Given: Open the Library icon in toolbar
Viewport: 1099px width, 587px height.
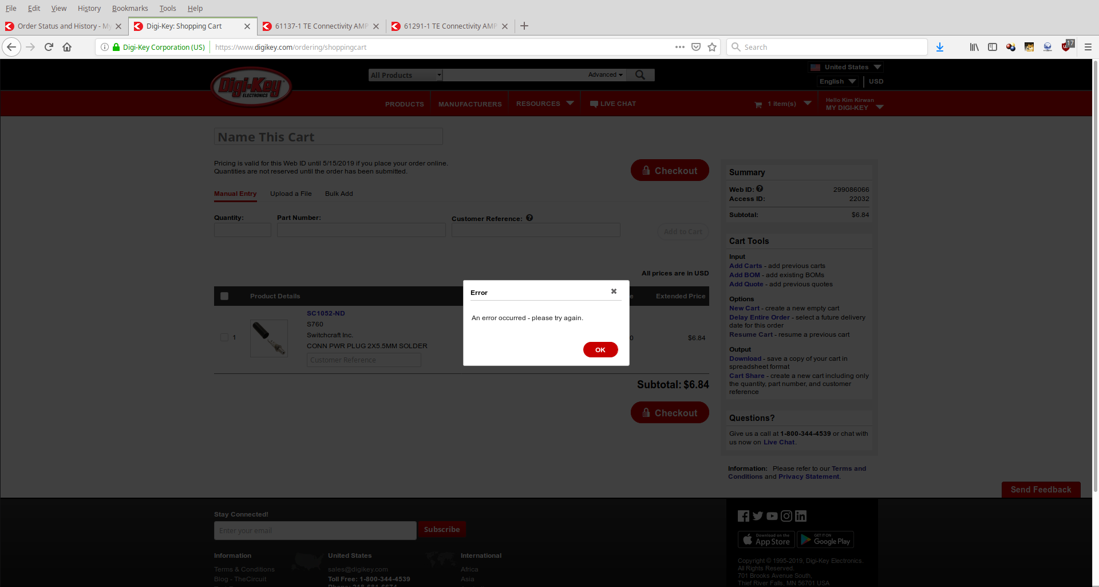Looking at the screenshot, I should coord(974,47).
